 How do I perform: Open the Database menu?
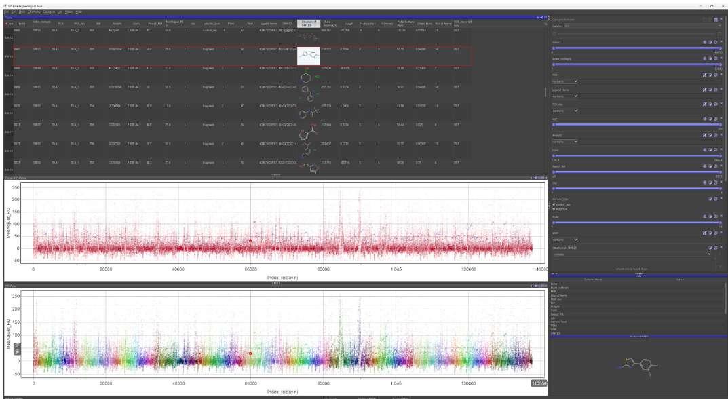click(x=49, y=12)
